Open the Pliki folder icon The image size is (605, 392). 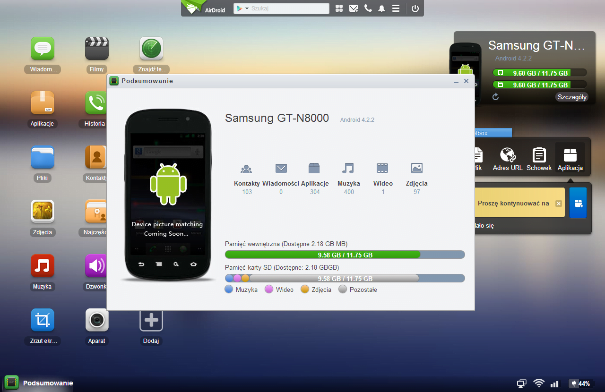(43, 157)
